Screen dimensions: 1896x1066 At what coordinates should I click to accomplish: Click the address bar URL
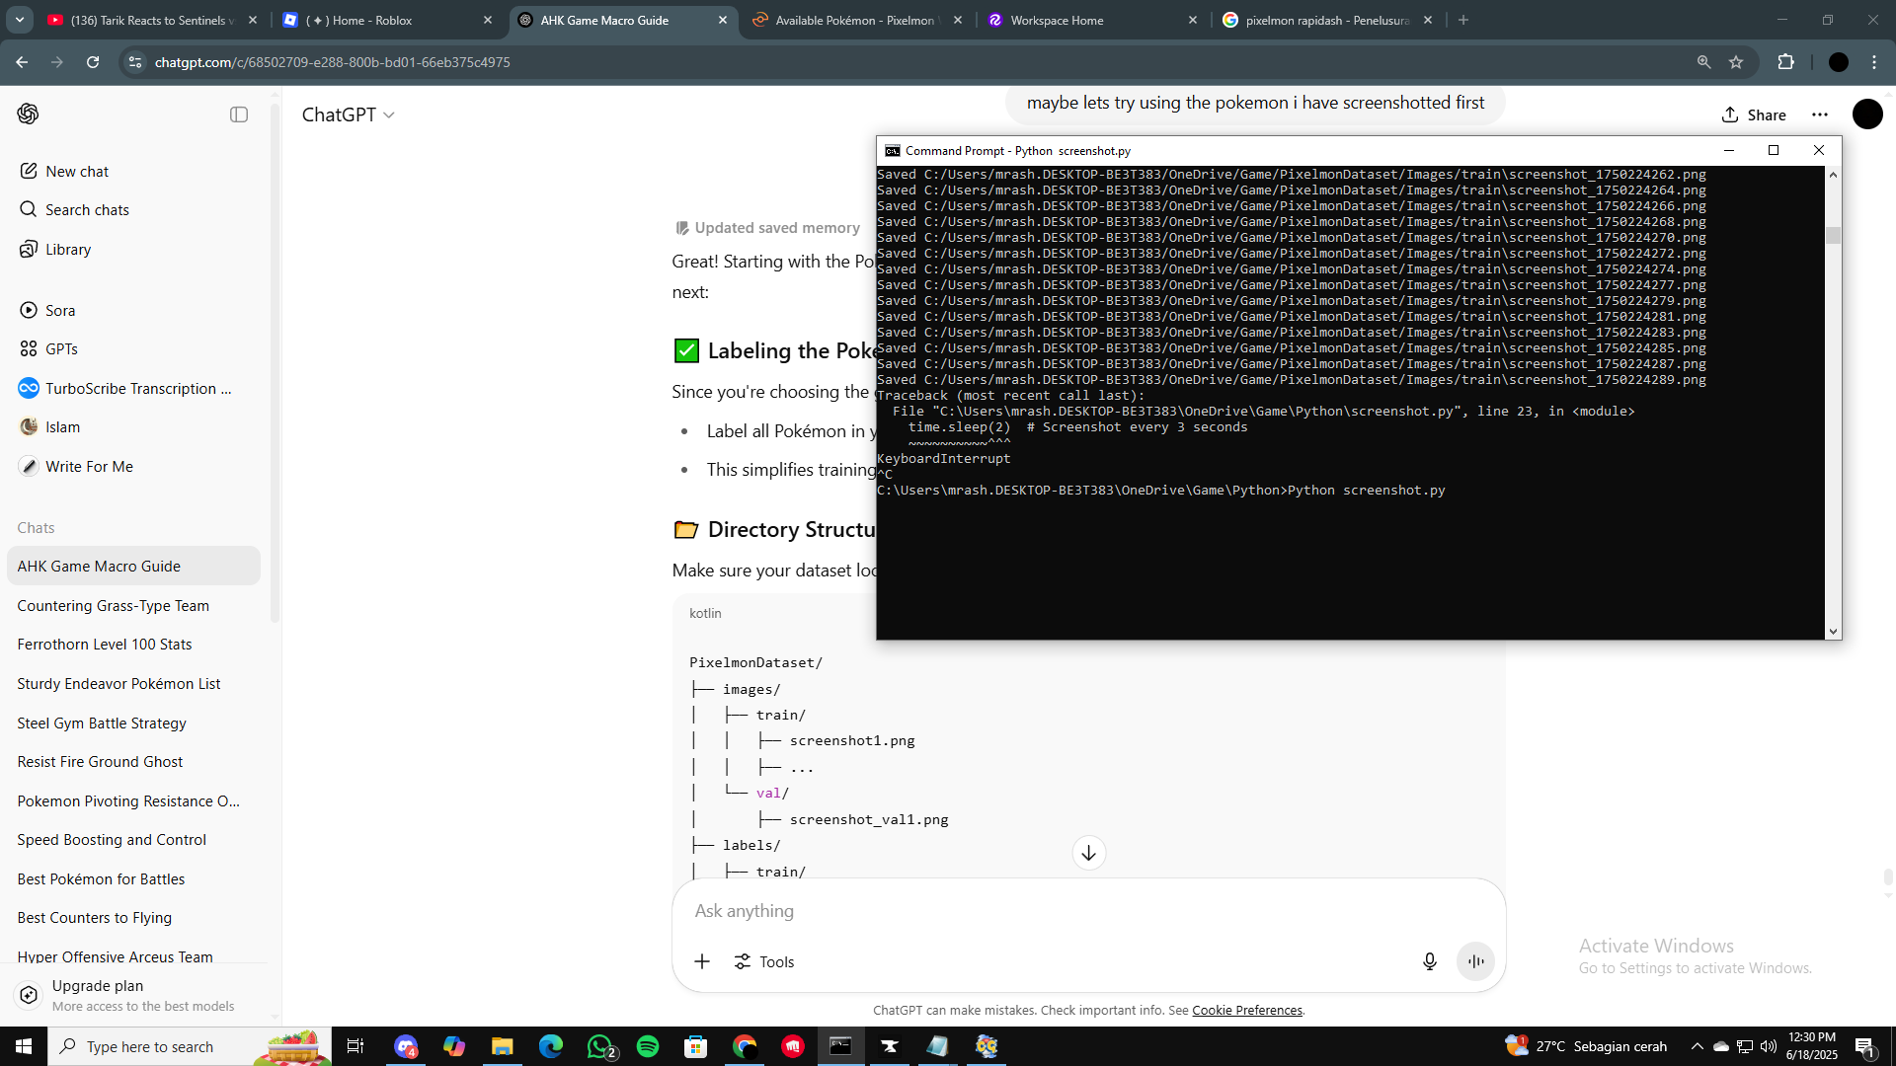(332, 62)
